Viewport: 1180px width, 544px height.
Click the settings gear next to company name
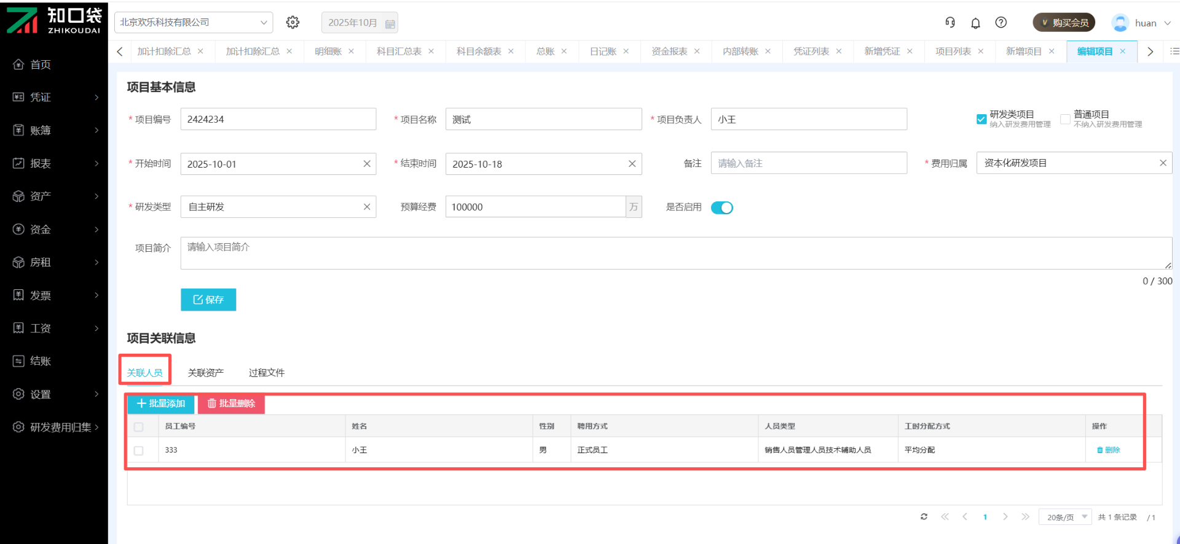pyautogui.click(x=293, y=23)
